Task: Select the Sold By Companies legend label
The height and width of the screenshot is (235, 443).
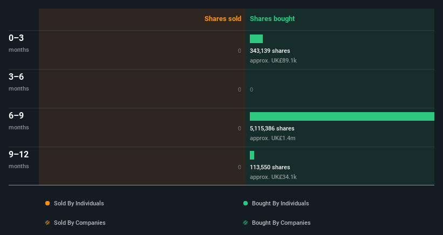Action: click(x=80, y=223)
